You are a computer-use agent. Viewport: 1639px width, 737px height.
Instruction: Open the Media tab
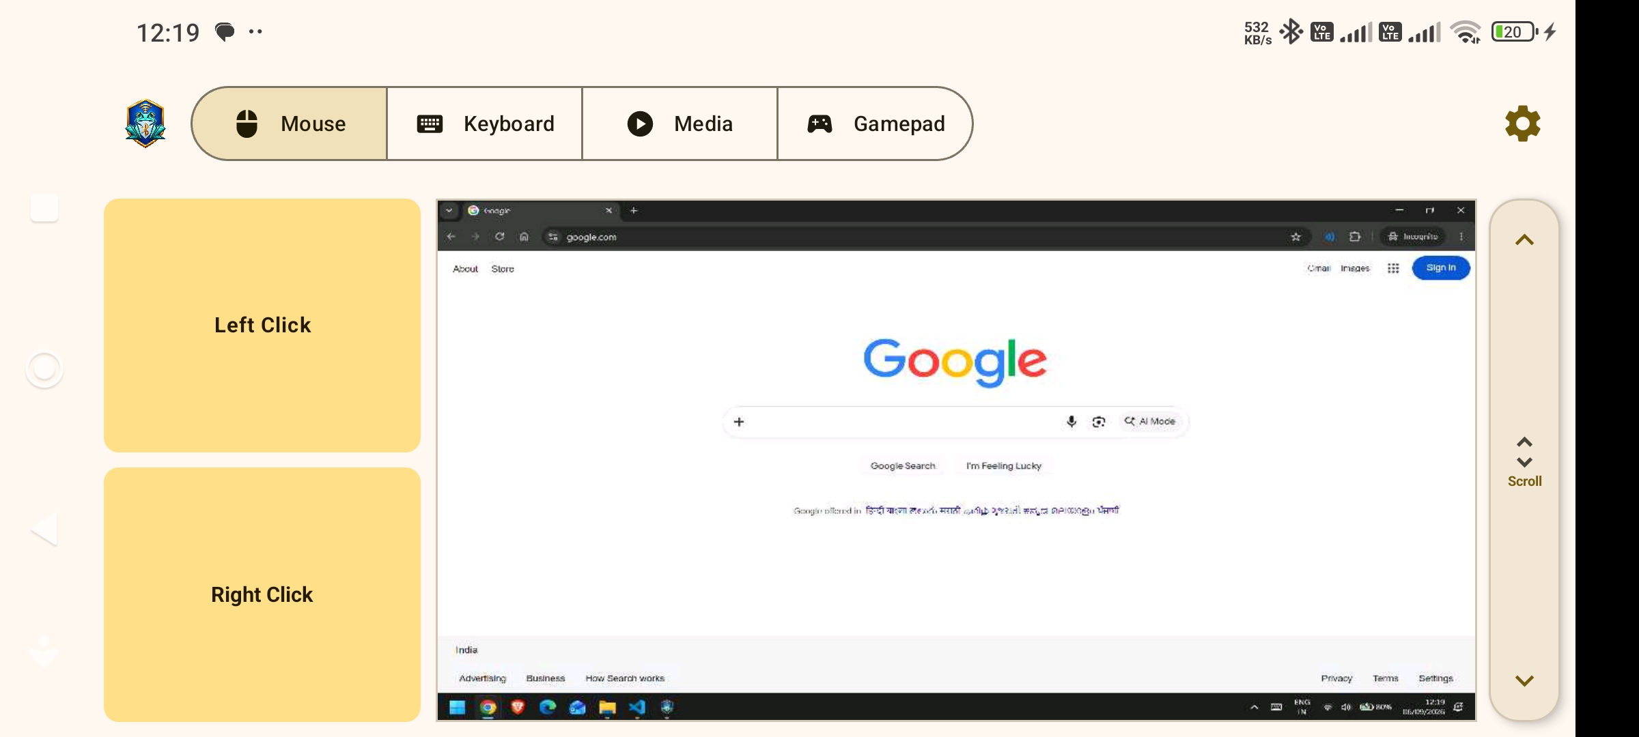pos(680,124)
